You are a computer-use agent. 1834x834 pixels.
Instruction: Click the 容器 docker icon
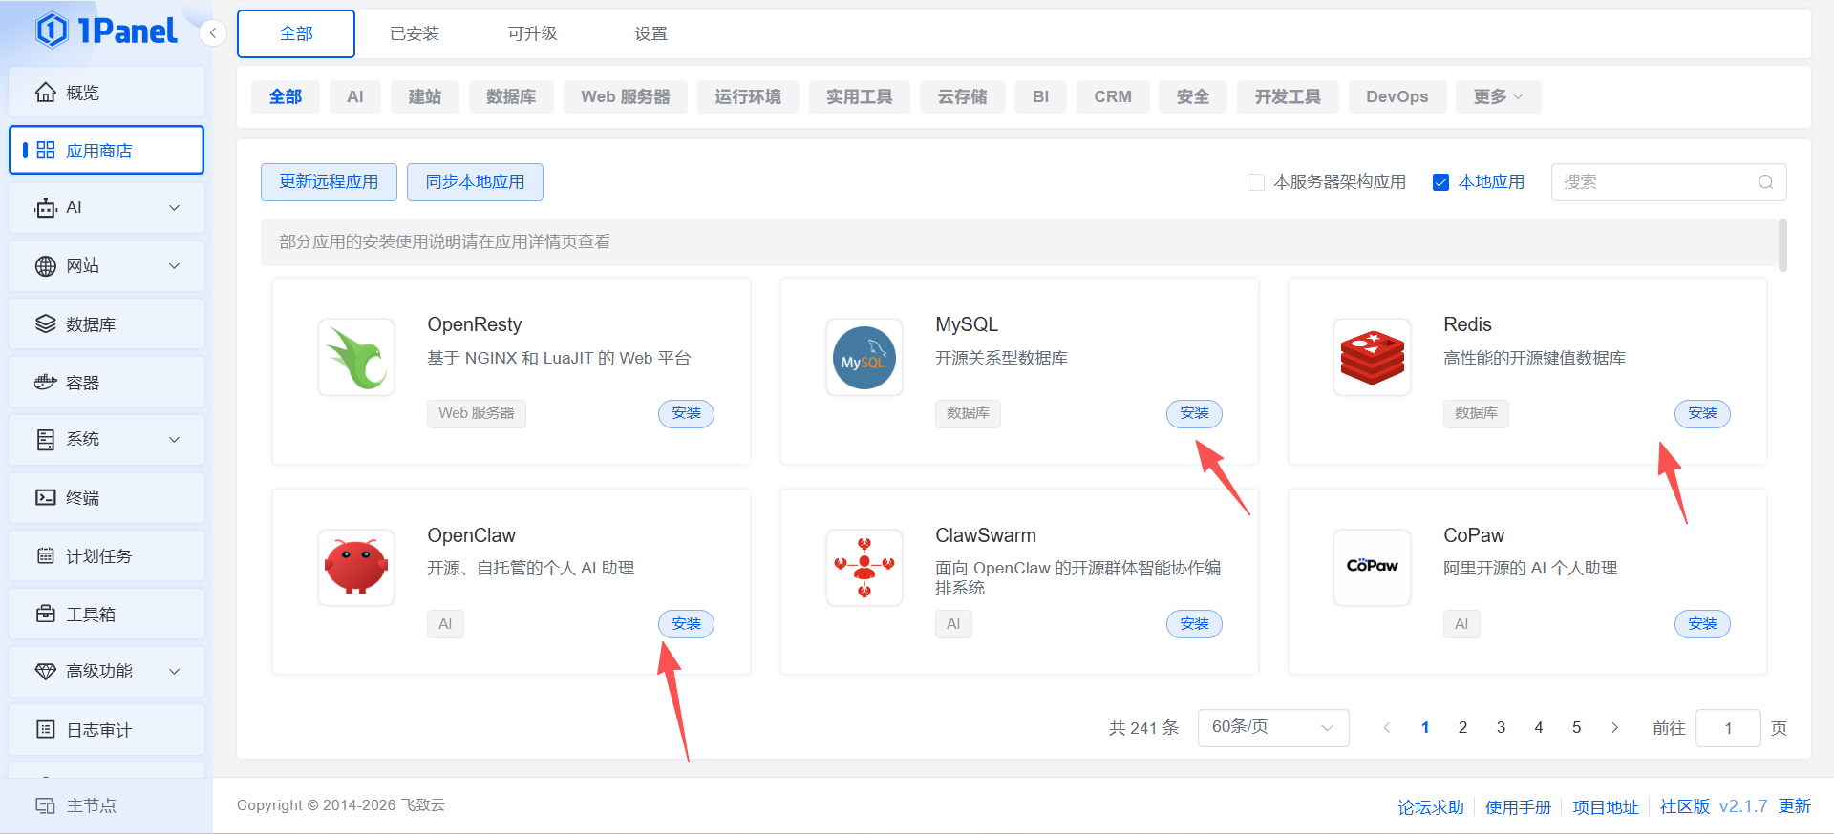(x=45, y=383)
